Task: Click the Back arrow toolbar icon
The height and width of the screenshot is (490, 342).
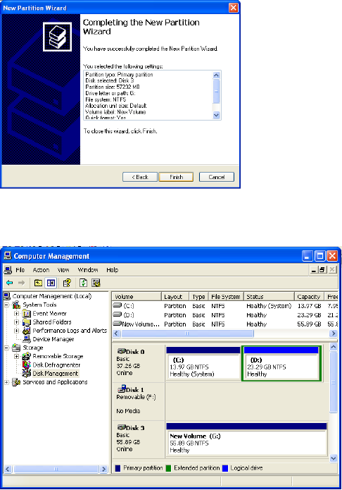Action: pyautogui.click(x=10, y=283)
